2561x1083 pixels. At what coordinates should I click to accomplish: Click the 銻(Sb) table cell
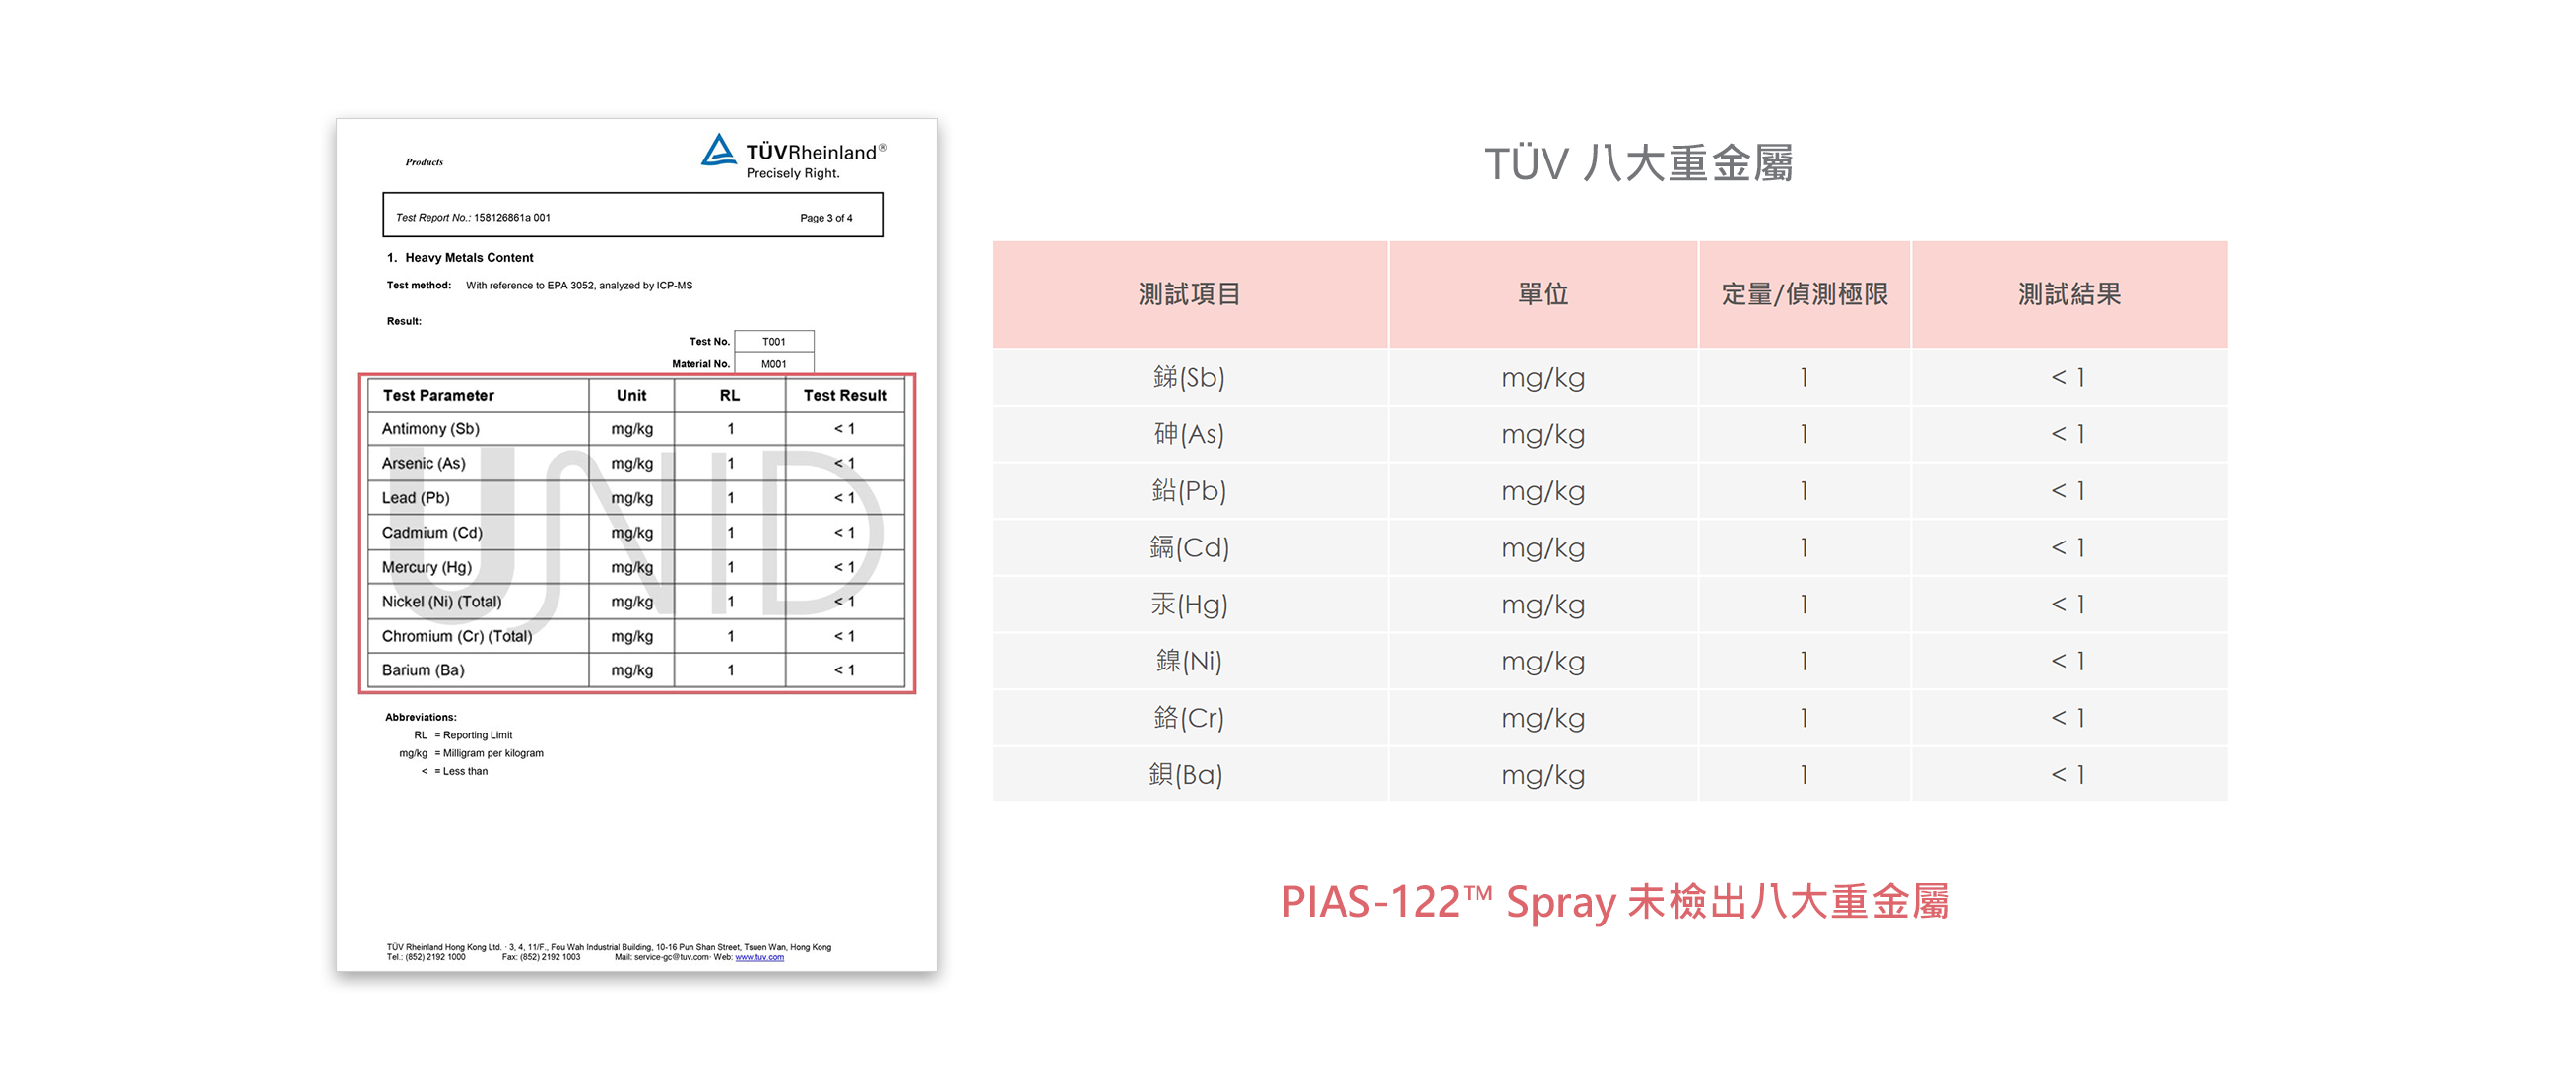pos(1189,377)
